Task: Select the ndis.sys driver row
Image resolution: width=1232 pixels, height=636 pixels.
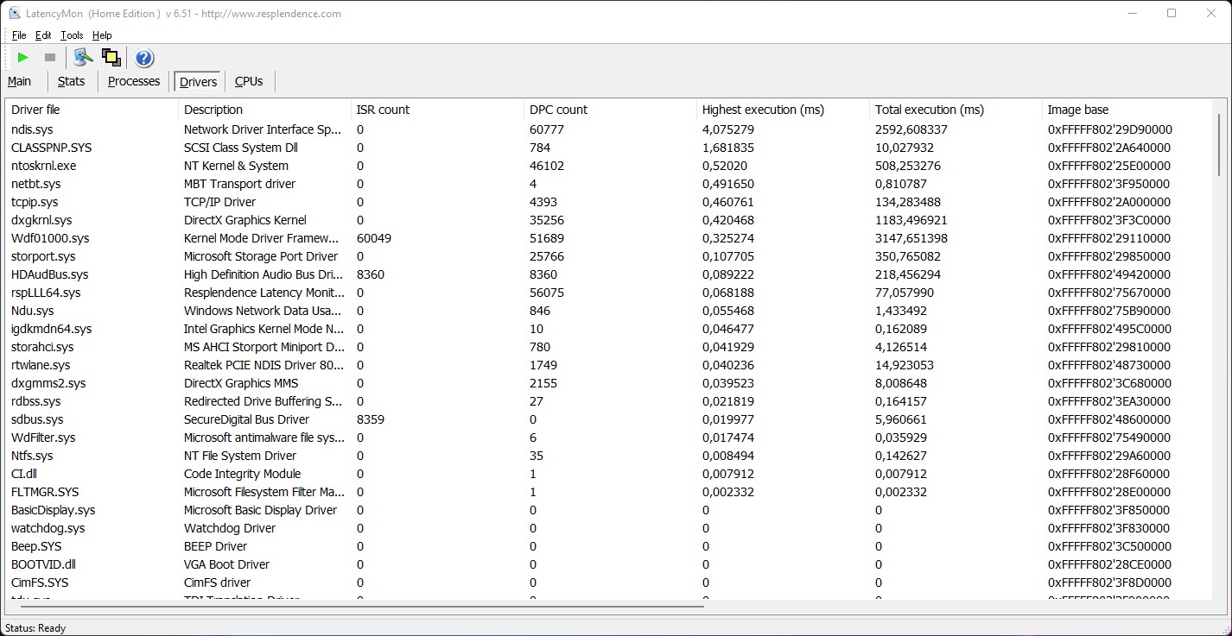Action: pyautogui.click(x=32, y=129)
